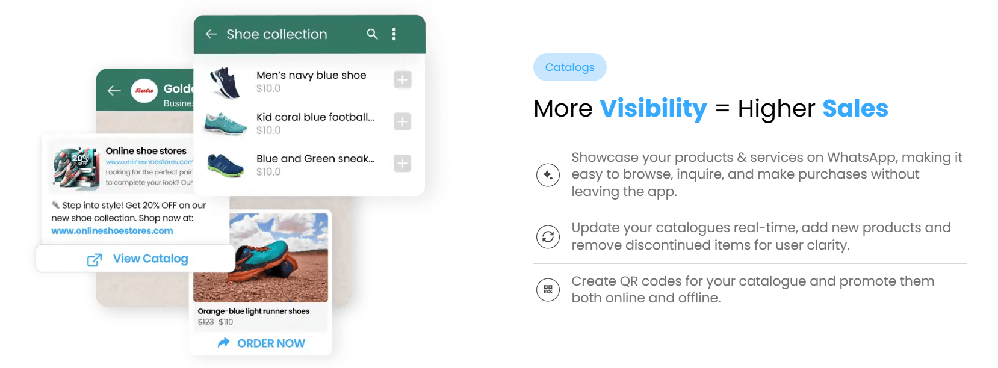The width and height of the screenshot is (998, 368).
Task: Open www.onlineshoestores.com link in message
Action: tap(112, 231)
